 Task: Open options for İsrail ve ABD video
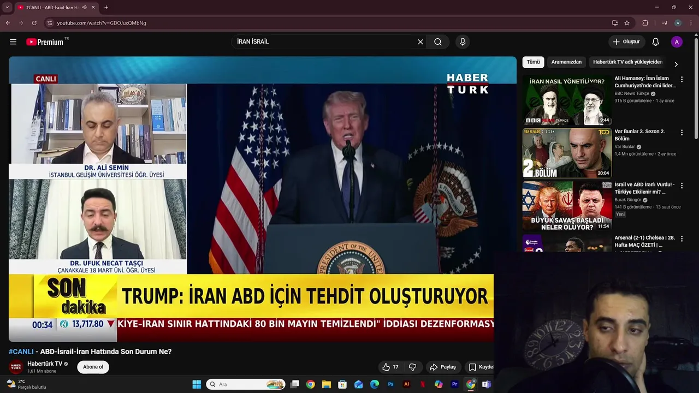[x=682, y=186]
